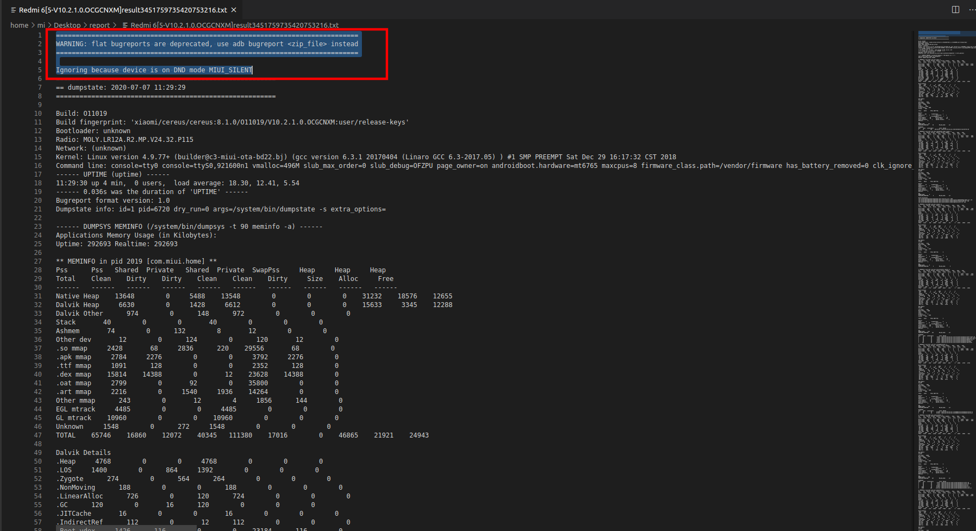
Task: Click the 'Dumpstate info: id=1 pid=6720' line
Action: 221,209
